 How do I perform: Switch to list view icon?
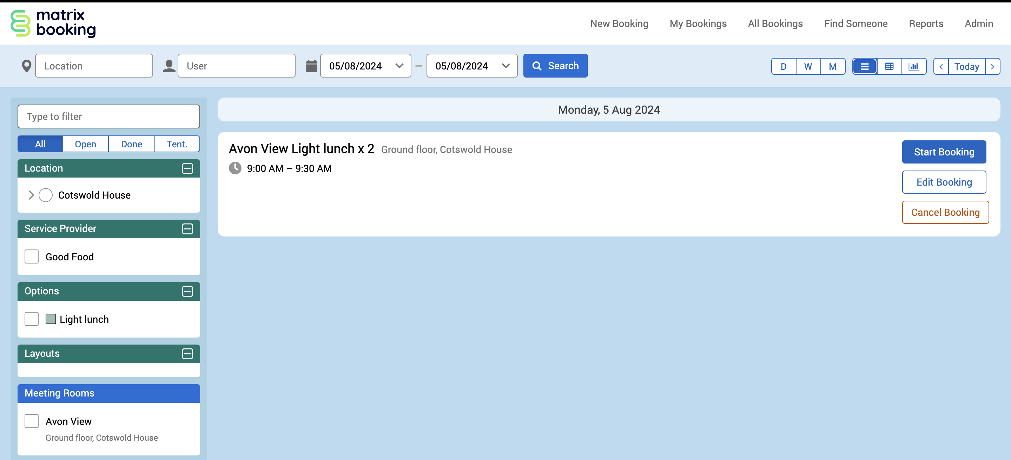864,66
